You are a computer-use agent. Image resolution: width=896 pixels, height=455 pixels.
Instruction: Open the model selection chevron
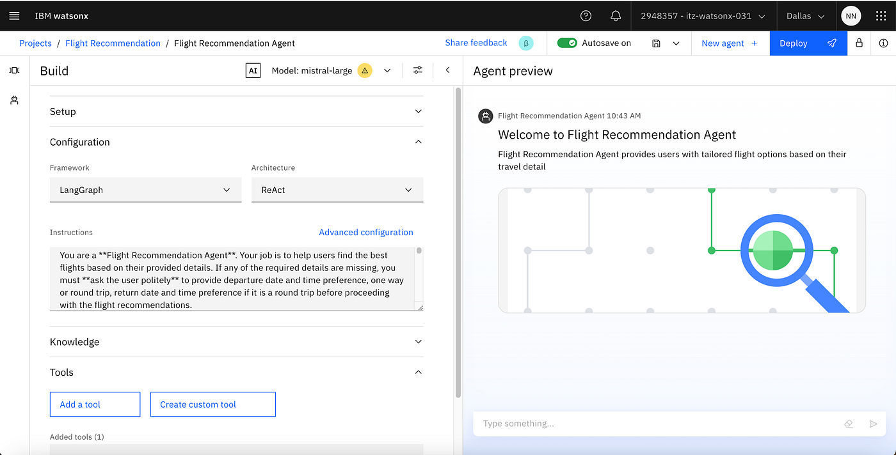coord(387,70)
